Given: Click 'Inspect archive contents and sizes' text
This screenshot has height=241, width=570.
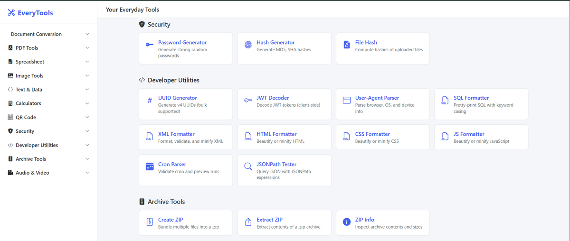Looking at the screenshot, I should (x=389, y=227).
